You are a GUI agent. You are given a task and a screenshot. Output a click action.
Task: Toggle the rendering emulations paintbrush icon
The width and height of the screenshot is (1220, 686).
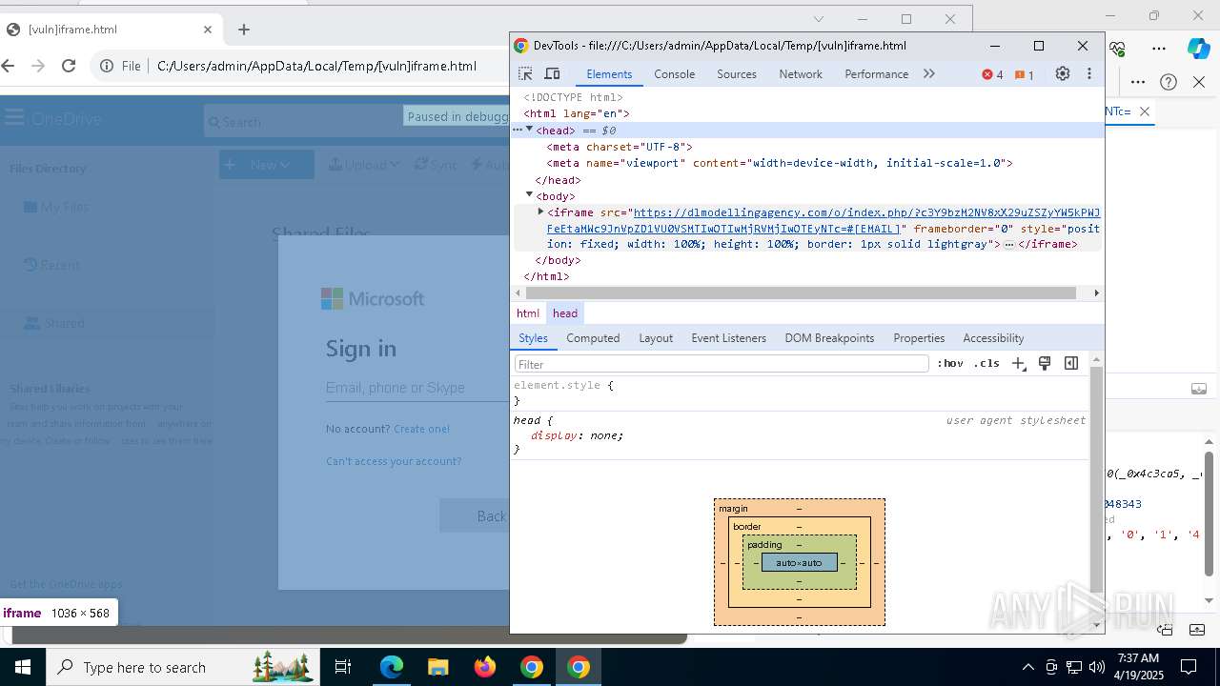click(1045, 363)
